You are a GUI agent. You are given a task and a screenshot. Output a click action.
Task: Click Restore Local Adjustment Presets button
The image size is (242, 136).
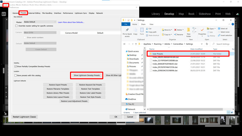click(x=74, y=101)
